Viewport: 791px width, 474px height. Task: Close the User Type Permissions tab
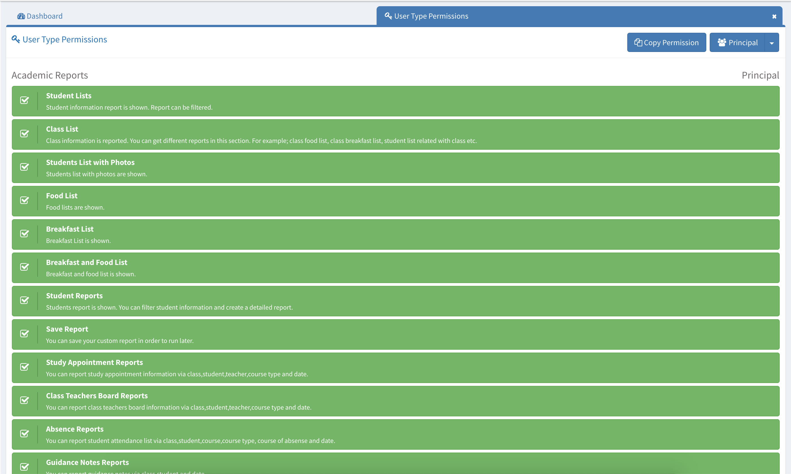coord(774,17)
